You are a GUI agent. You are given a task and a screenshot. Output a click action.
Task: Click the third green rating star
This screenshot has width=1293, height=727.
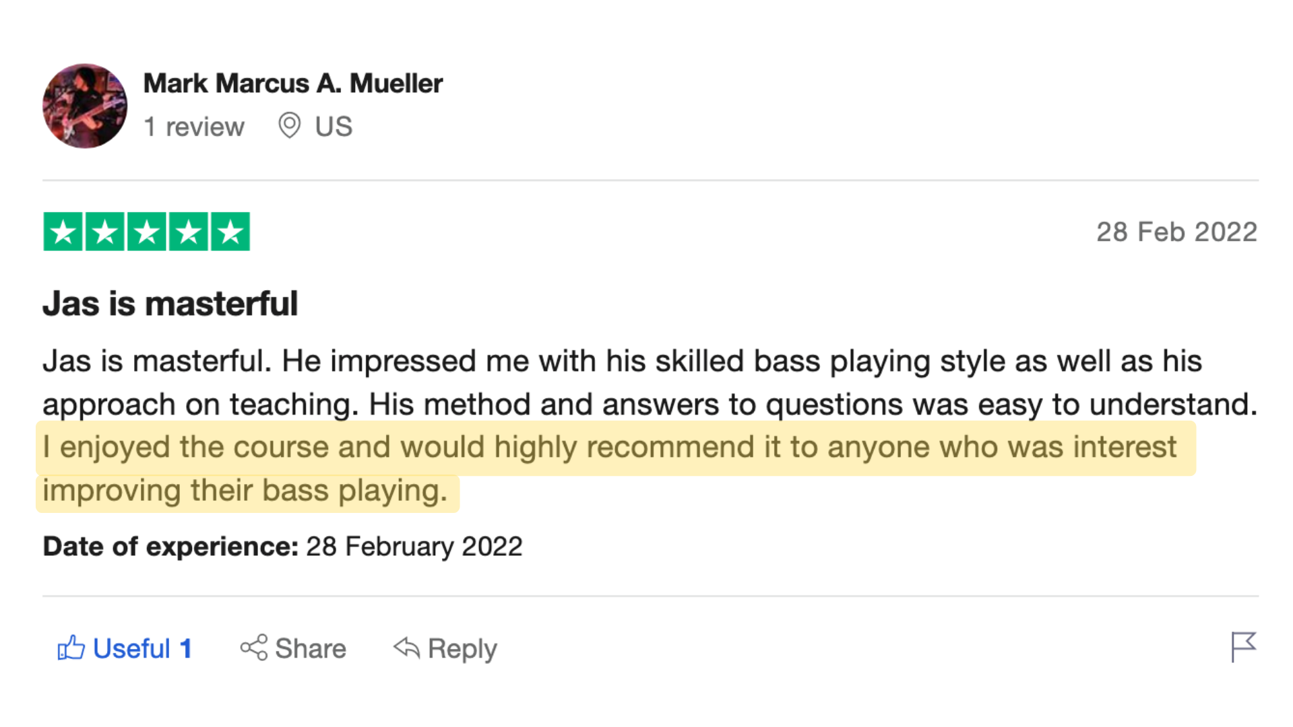(x=147, y=232)
